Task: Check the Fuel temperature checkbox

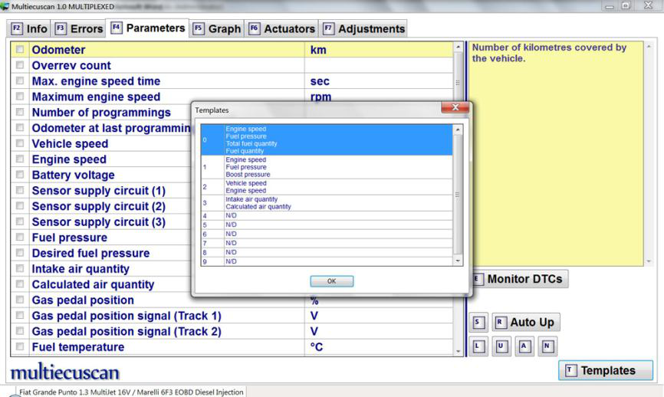Action: click(20, 347)
